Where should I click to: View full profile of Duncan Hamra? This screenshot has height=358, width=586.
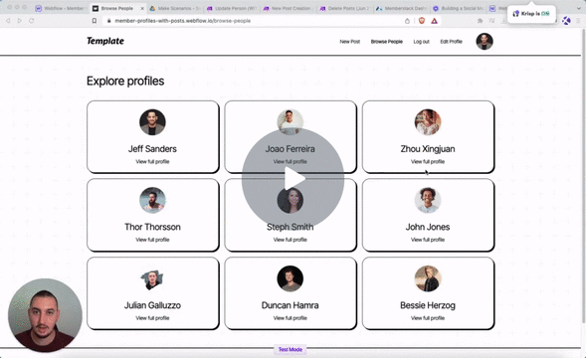tap(290, 318)
